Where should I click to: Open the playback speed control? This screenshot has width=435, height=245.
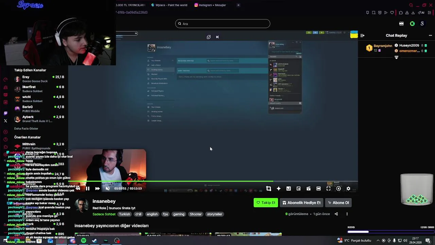click(338, 189)
